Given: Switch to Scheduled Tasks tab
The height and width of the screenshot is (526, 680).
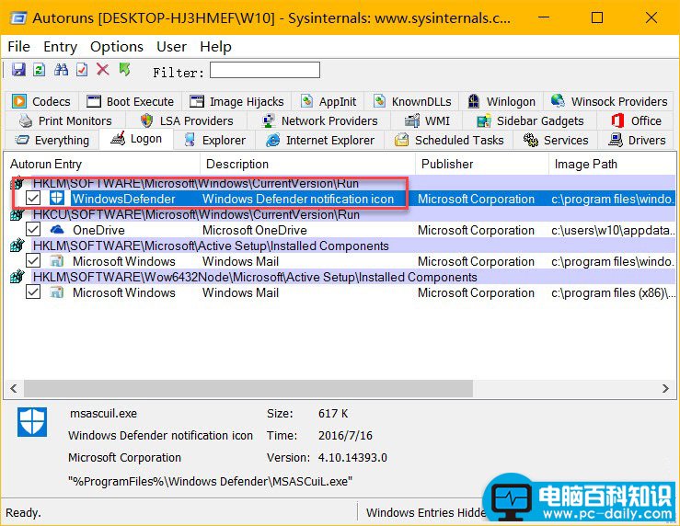Looking at the screenshot, I should [449, 141].
